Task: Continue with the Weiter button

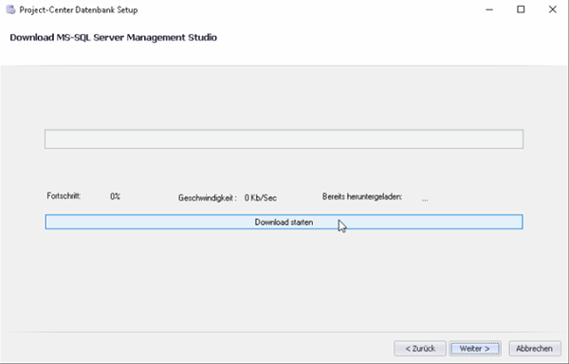Action: click(475, 349)
